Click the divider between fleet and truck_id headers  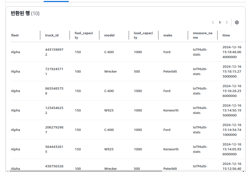tap(40, 35)
